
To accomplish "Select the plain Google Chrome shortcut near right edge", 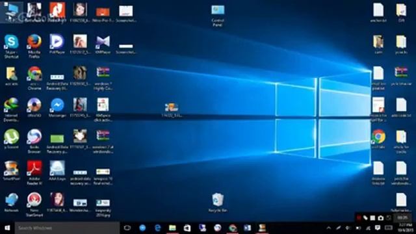I will (x=378, y=138).
